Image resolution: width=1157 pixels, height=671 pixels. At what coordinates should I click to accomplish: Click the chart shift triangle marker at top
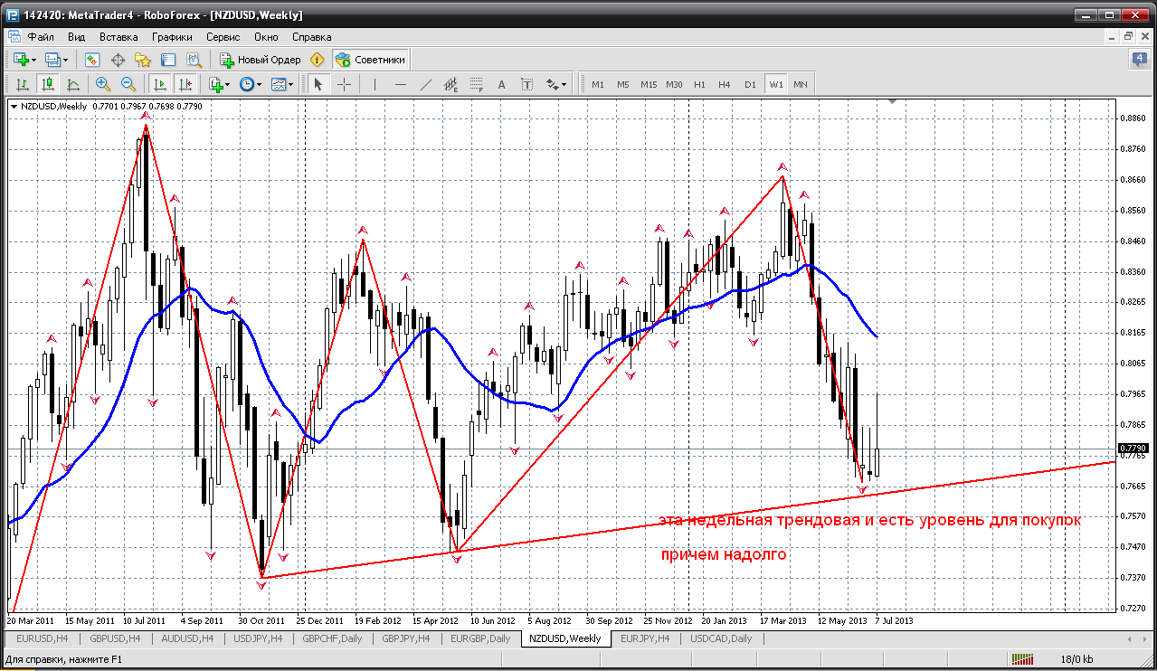(x=893, y=102)
